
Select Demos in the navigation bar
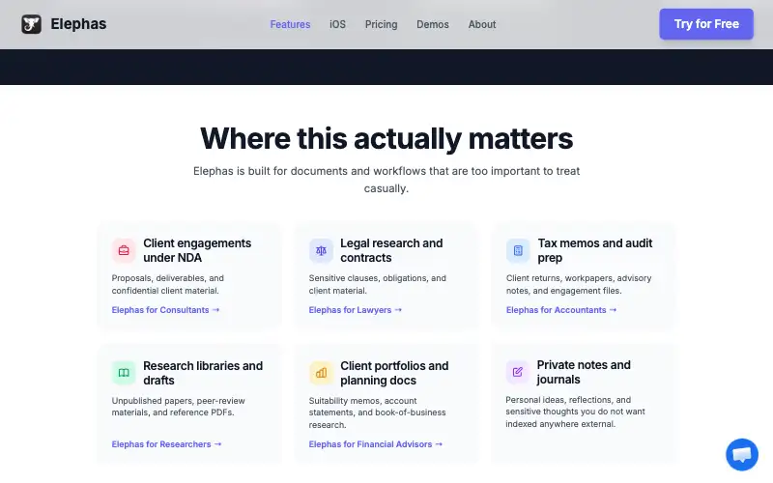(433, 24)
